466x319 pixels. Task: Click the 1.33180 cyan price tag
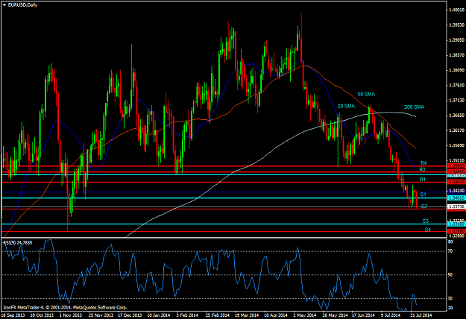pos(456,224)
